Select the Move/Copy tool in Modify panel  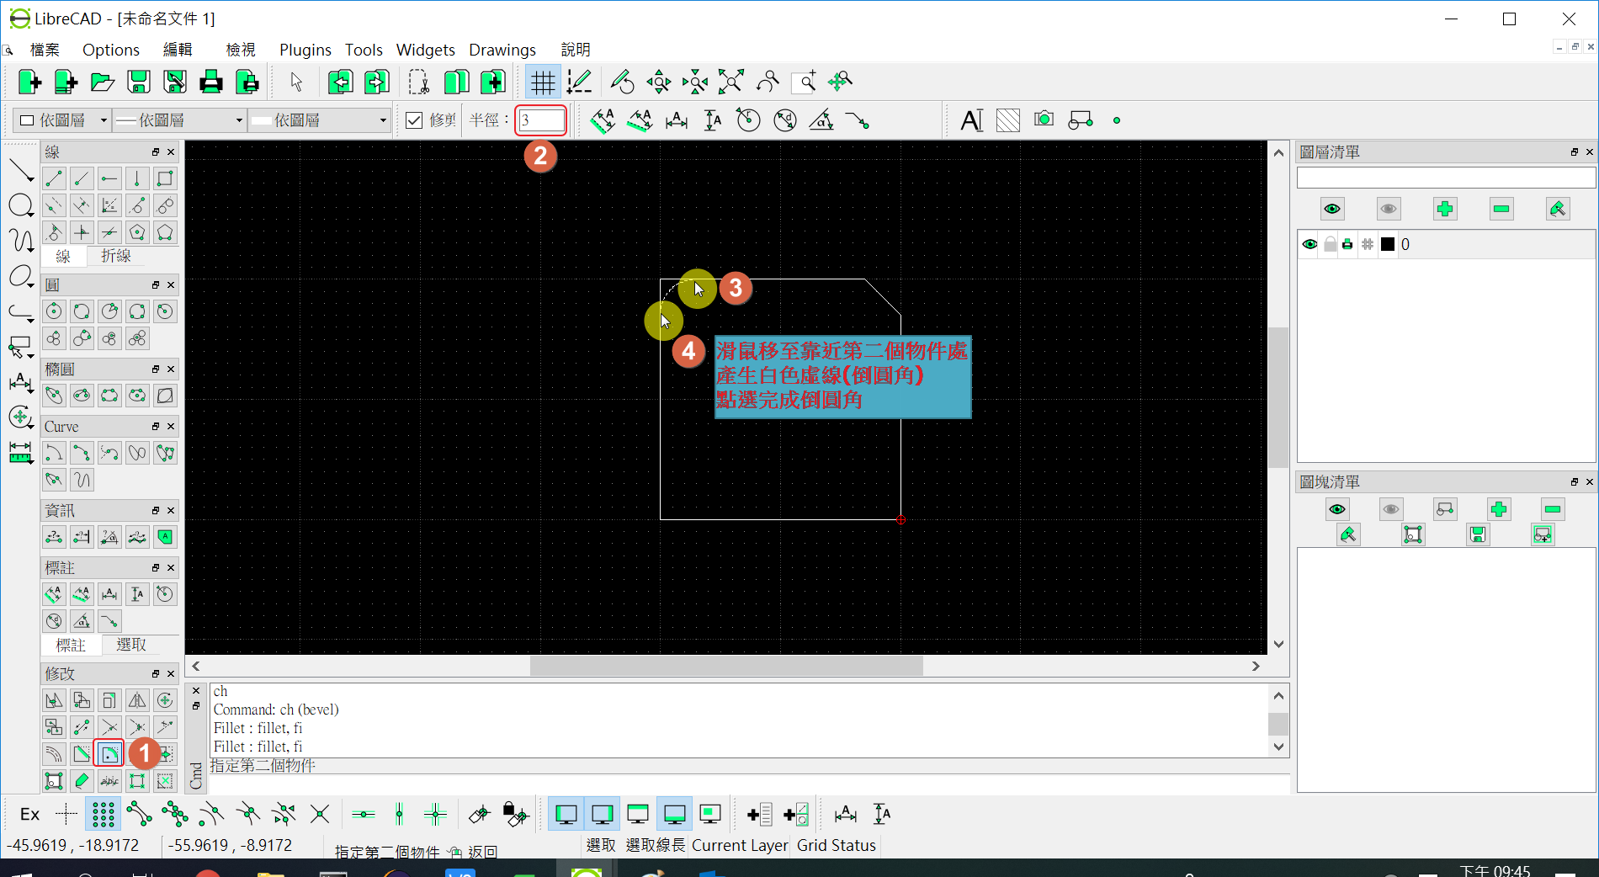point(54,699)
